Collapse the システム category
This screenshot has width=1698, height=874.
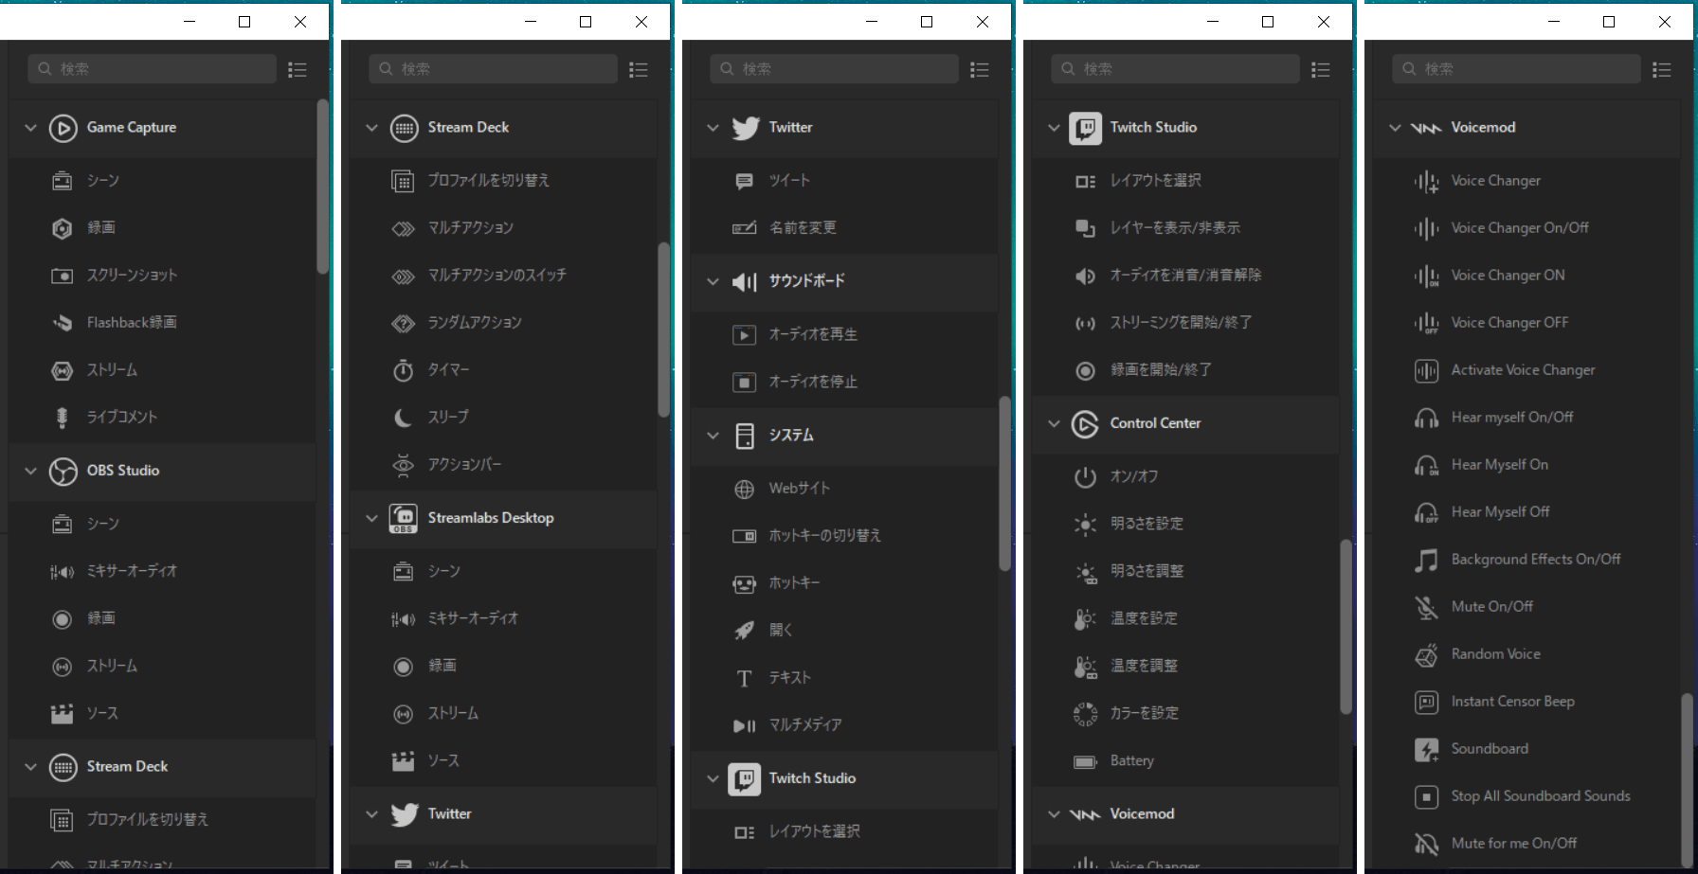coord(713,436)
